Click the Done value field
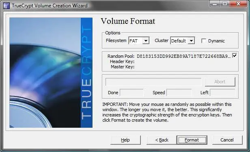250x152 pixels. click(131, 93)
